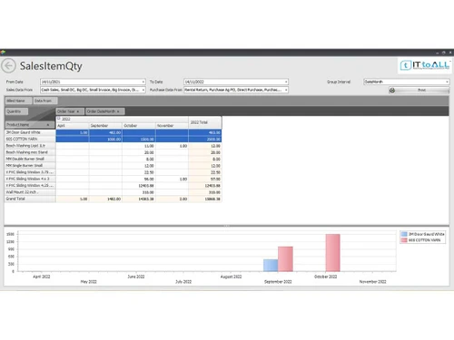Select the October column header
This screenshot has height=340, width=454.
(139, 126)
